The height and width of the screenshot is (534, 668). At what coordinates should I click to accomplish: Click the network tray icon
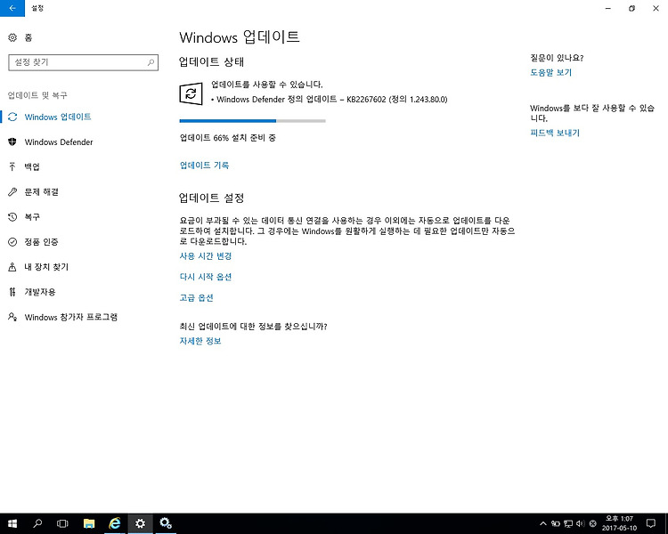coord(568,523)
